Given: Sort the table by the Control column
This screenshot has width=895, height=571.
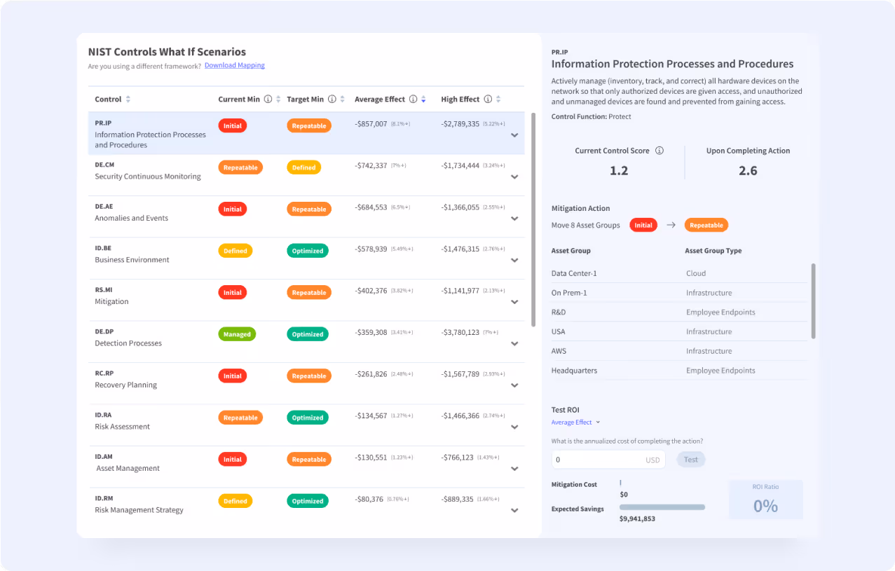Looking at the screenshot, I should pyautogui.click(x=130, y=99).
